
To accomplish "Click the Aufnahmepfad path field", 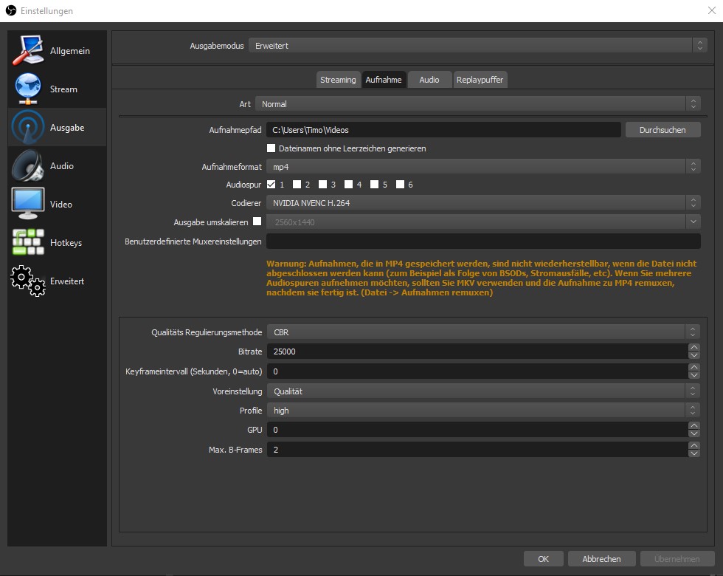I will pyautogui.click(x=443, y=130).
